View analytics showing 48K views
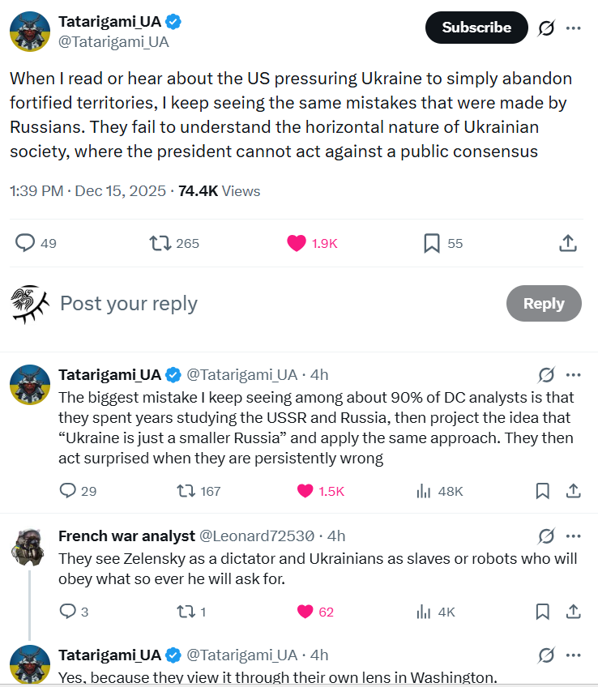This screenshot has width=598, height=687. pos(423,490)
